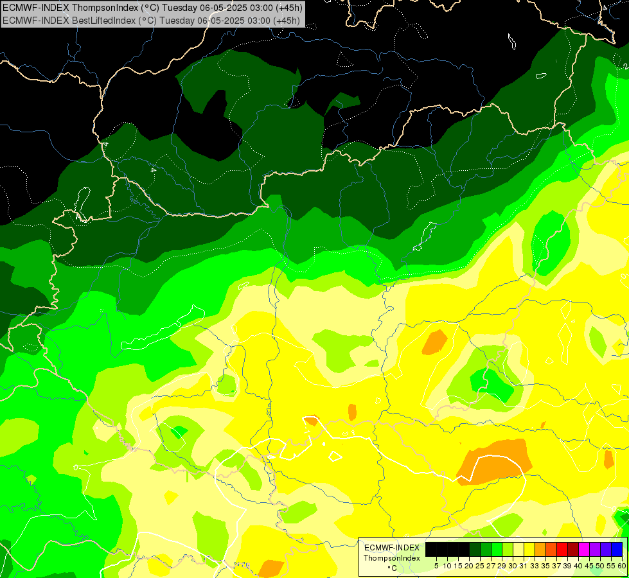The width and height of the screenshot is (629, 578).
Task: Select the purple legend swatch between 45 and 50
Action: coord(595,549)
